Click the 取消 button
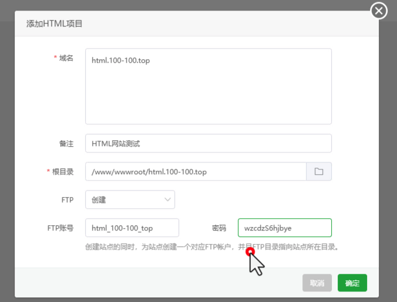 point(317,283)
